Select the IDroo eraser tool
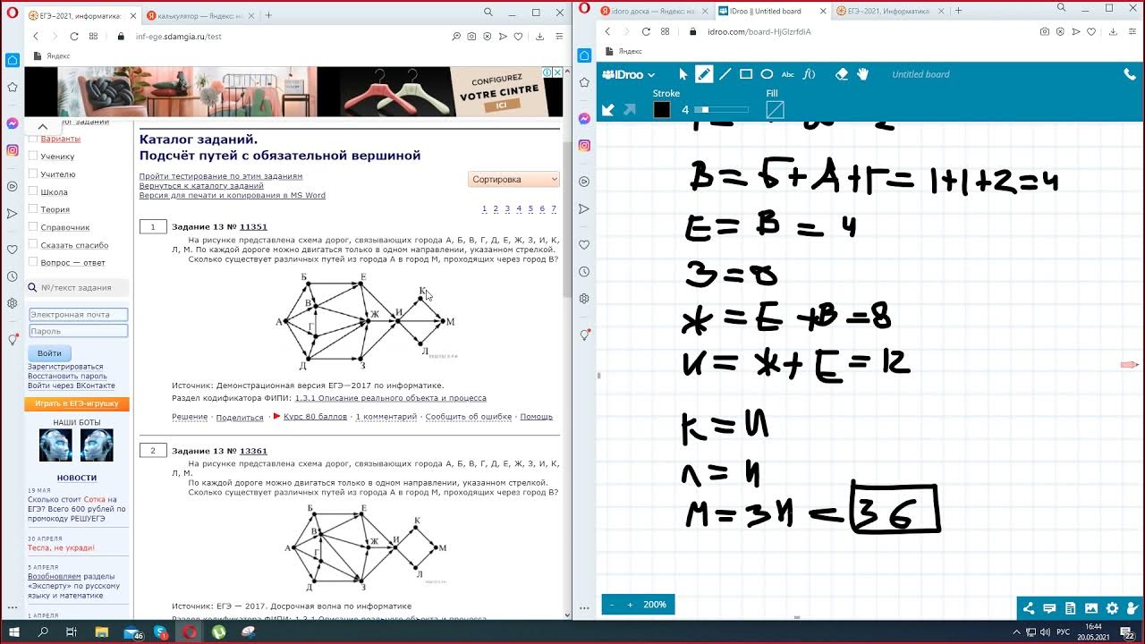The image size is (1145, 644). coord(841,74)
